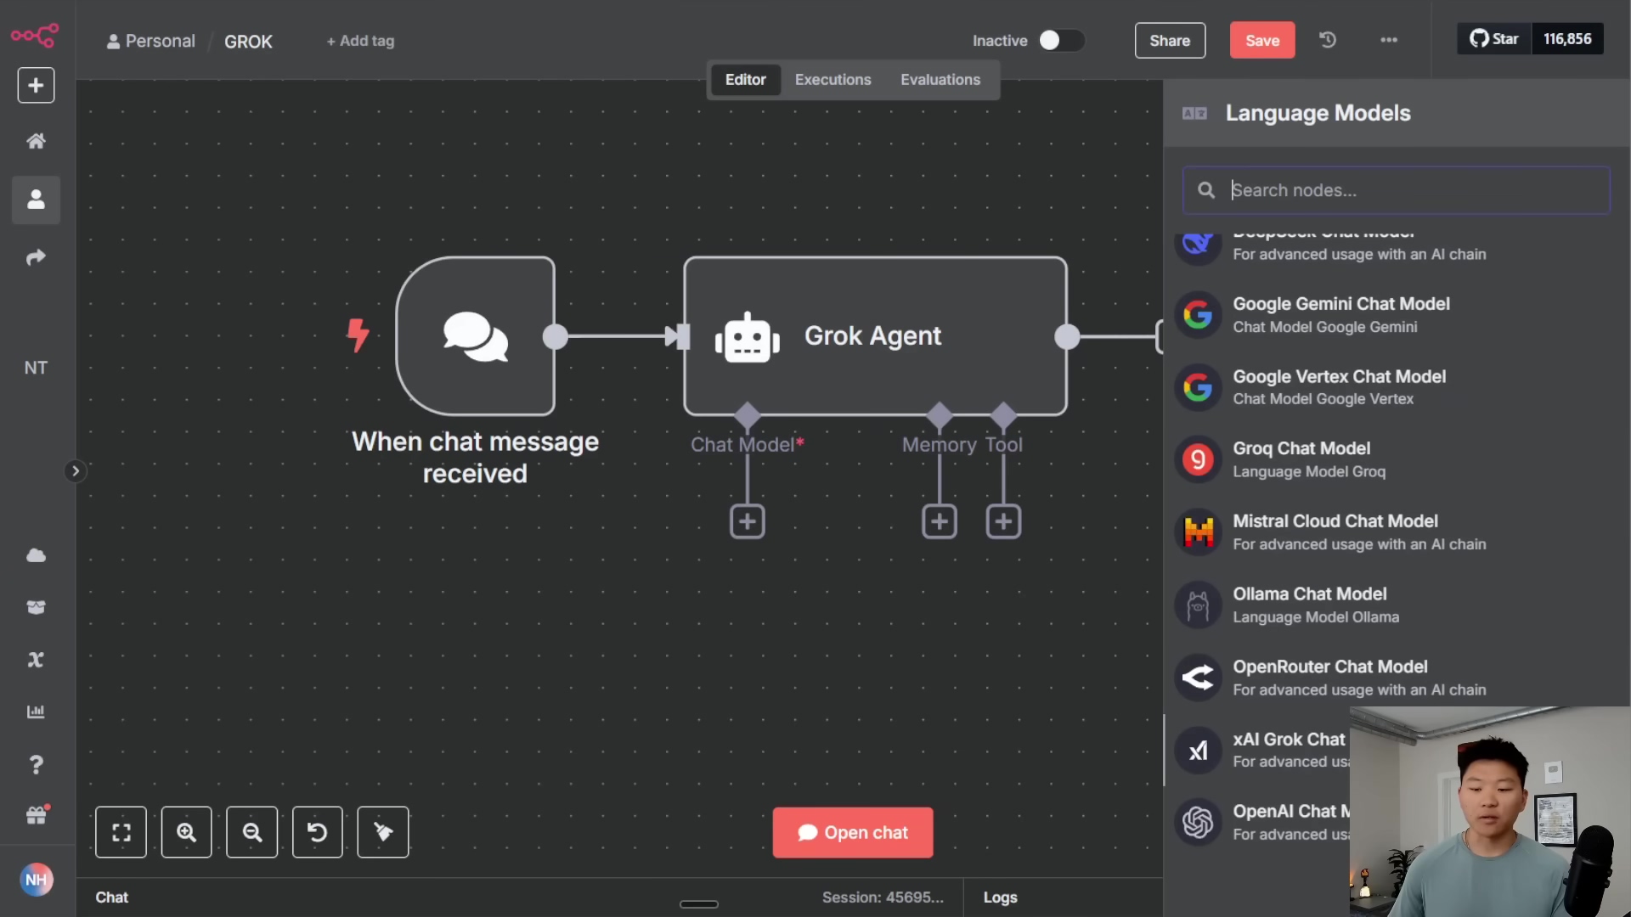Click the GROK workflow name
This screenshot has height=917, width=1631.
tap(248, 42)
